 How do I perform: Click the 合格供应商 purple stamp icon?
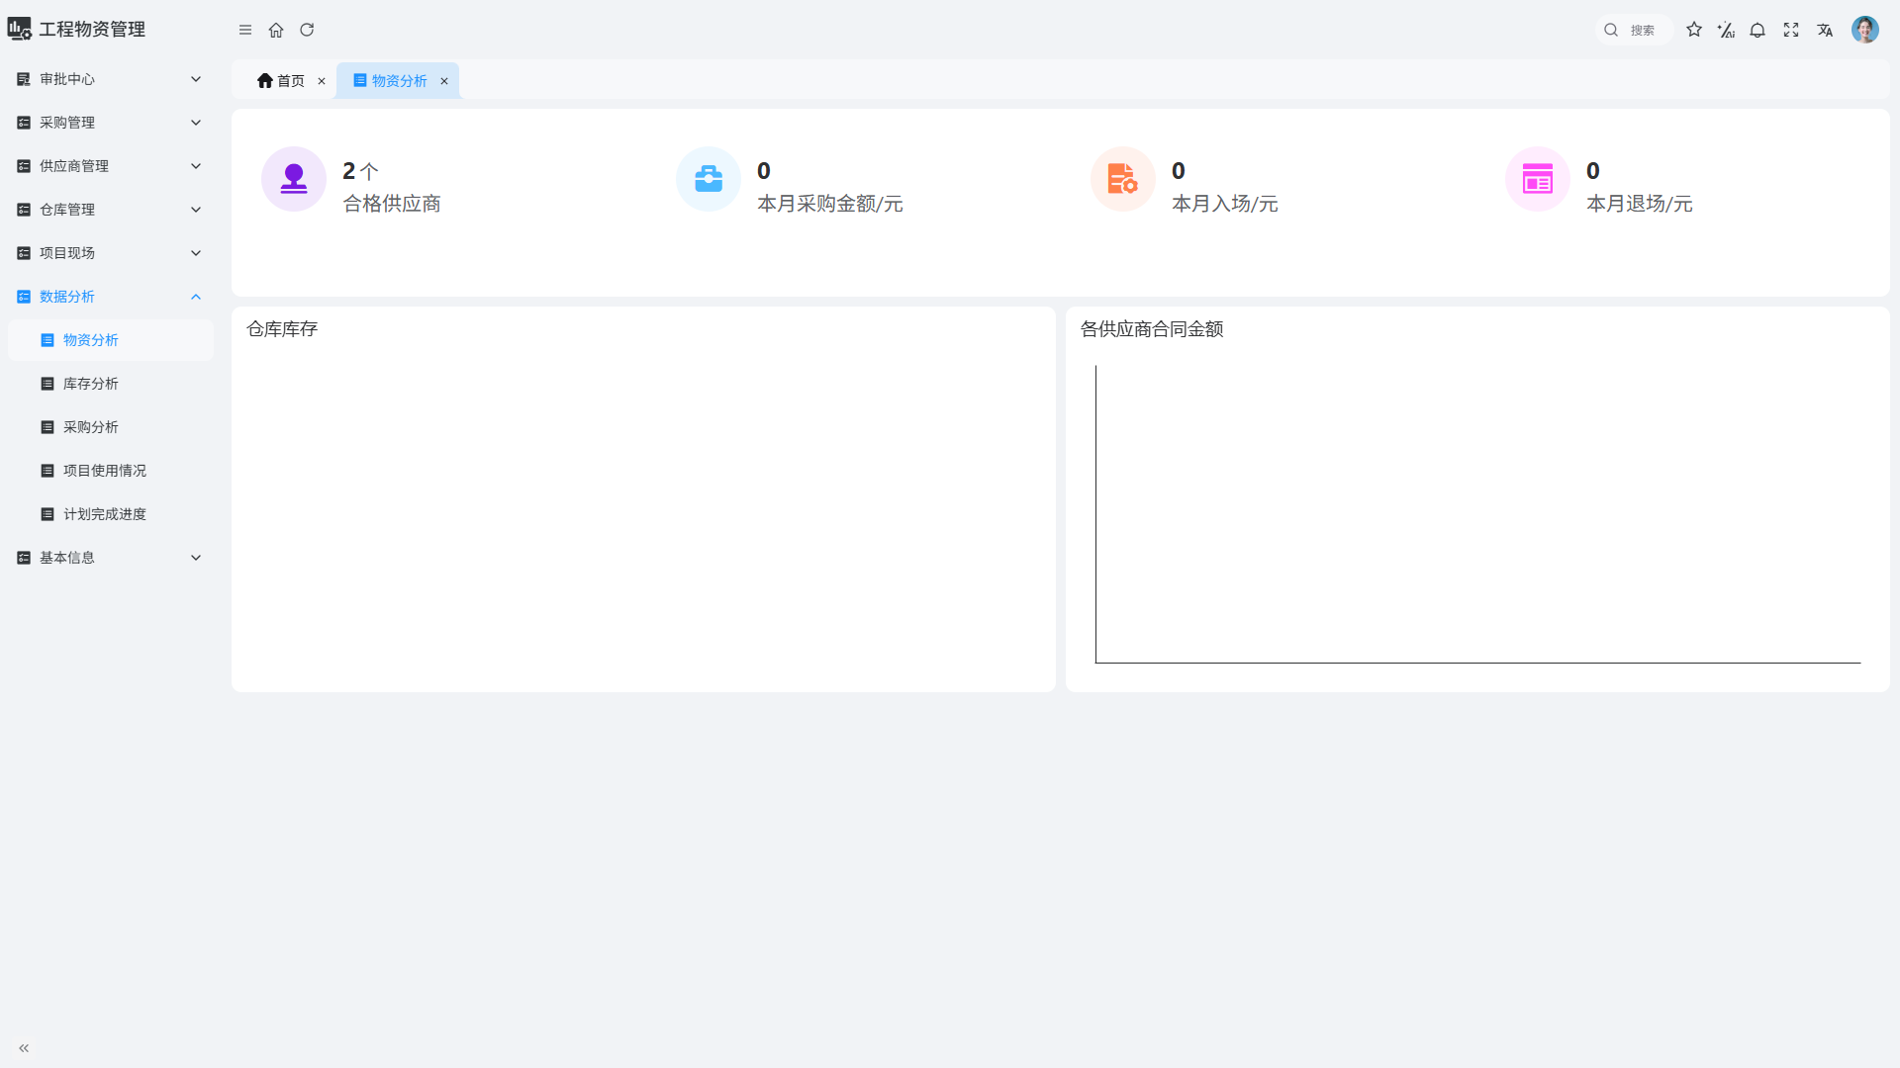[x=294, y=179]
